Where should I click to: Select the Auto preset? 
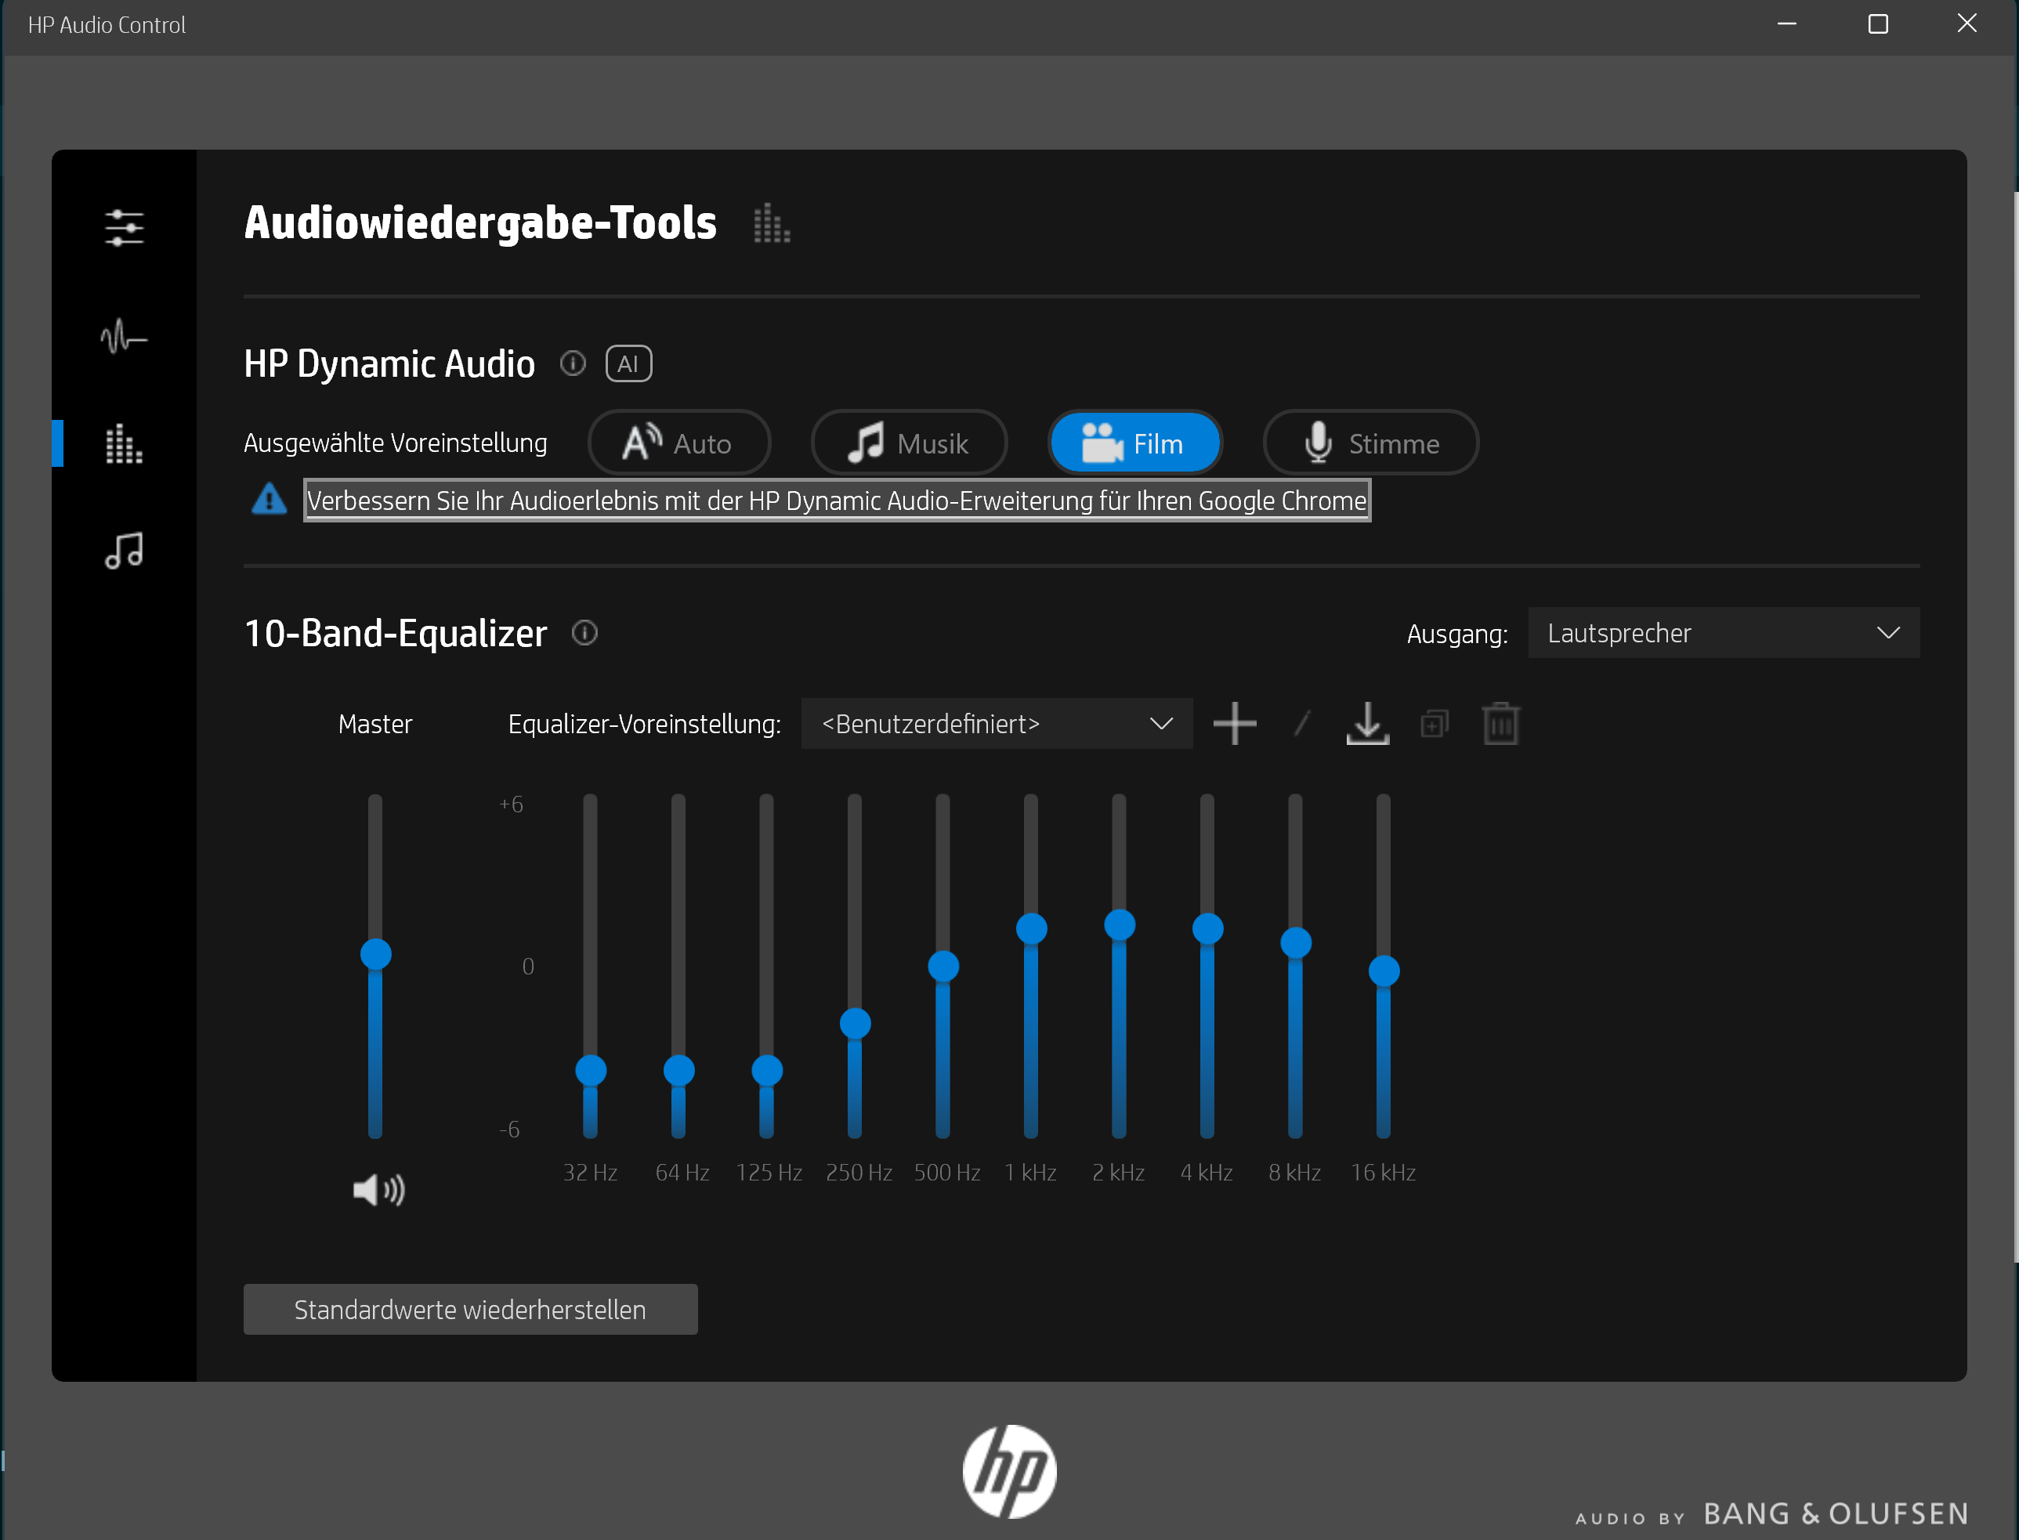point(678,443)
